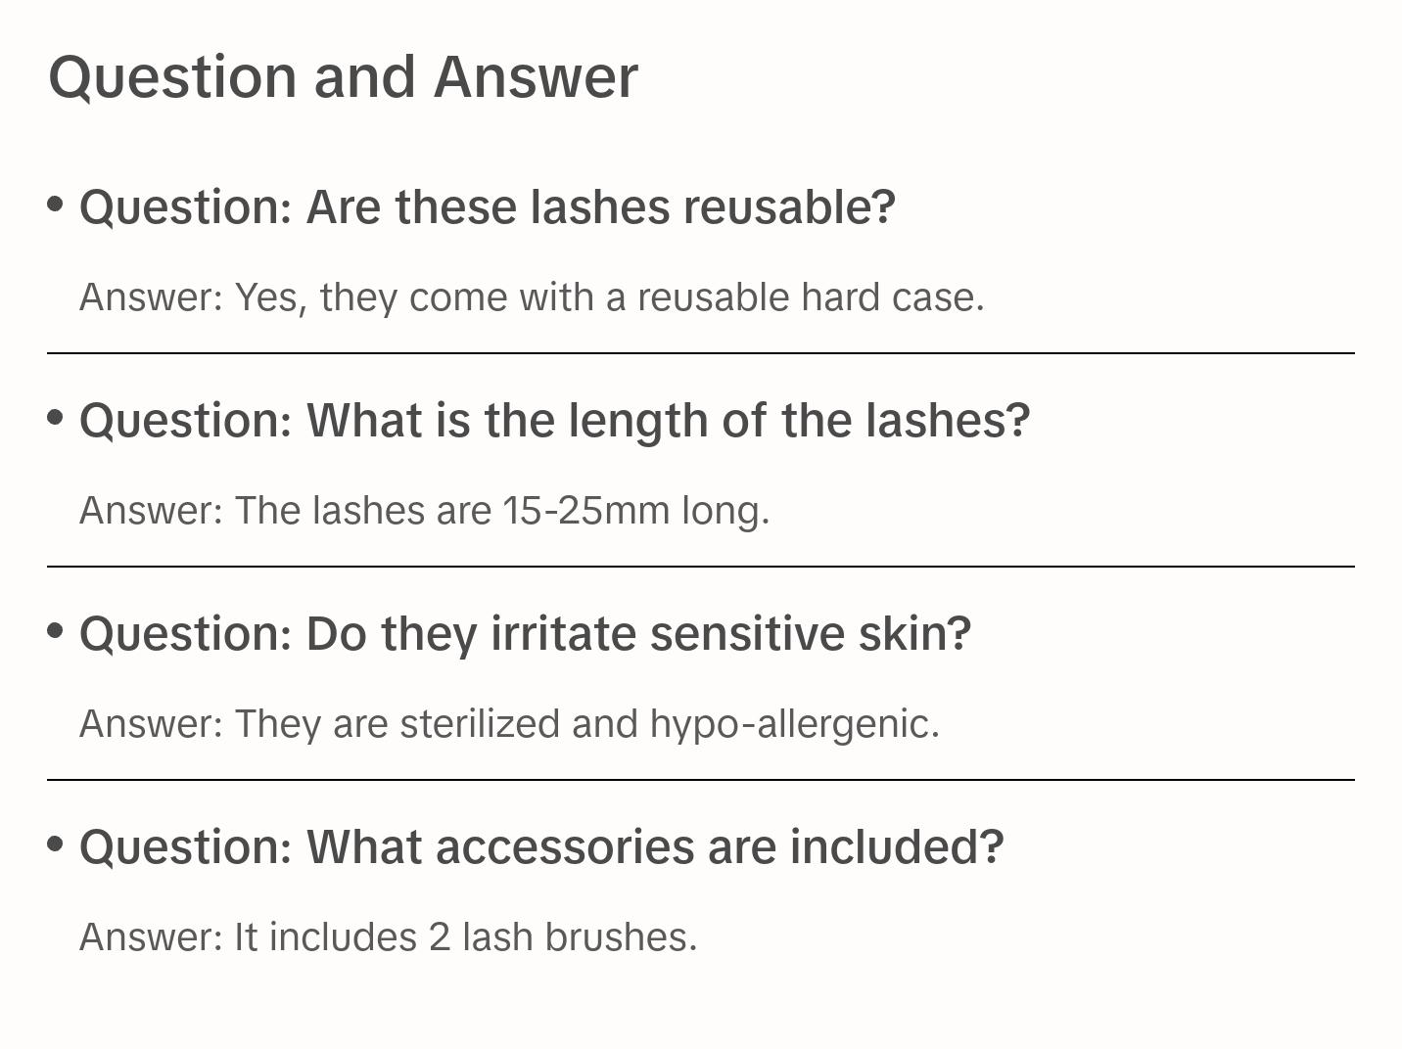Viewport: 1402px width, 1049px height.
Task: Click the "Question and Answer" heading
Action: [343, 77]
